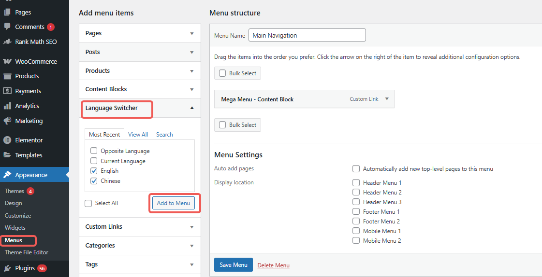The height and width of the screenshot is (277, 542).
Task: Click the Elementor icon in sidebar
Action: (7, 140)
